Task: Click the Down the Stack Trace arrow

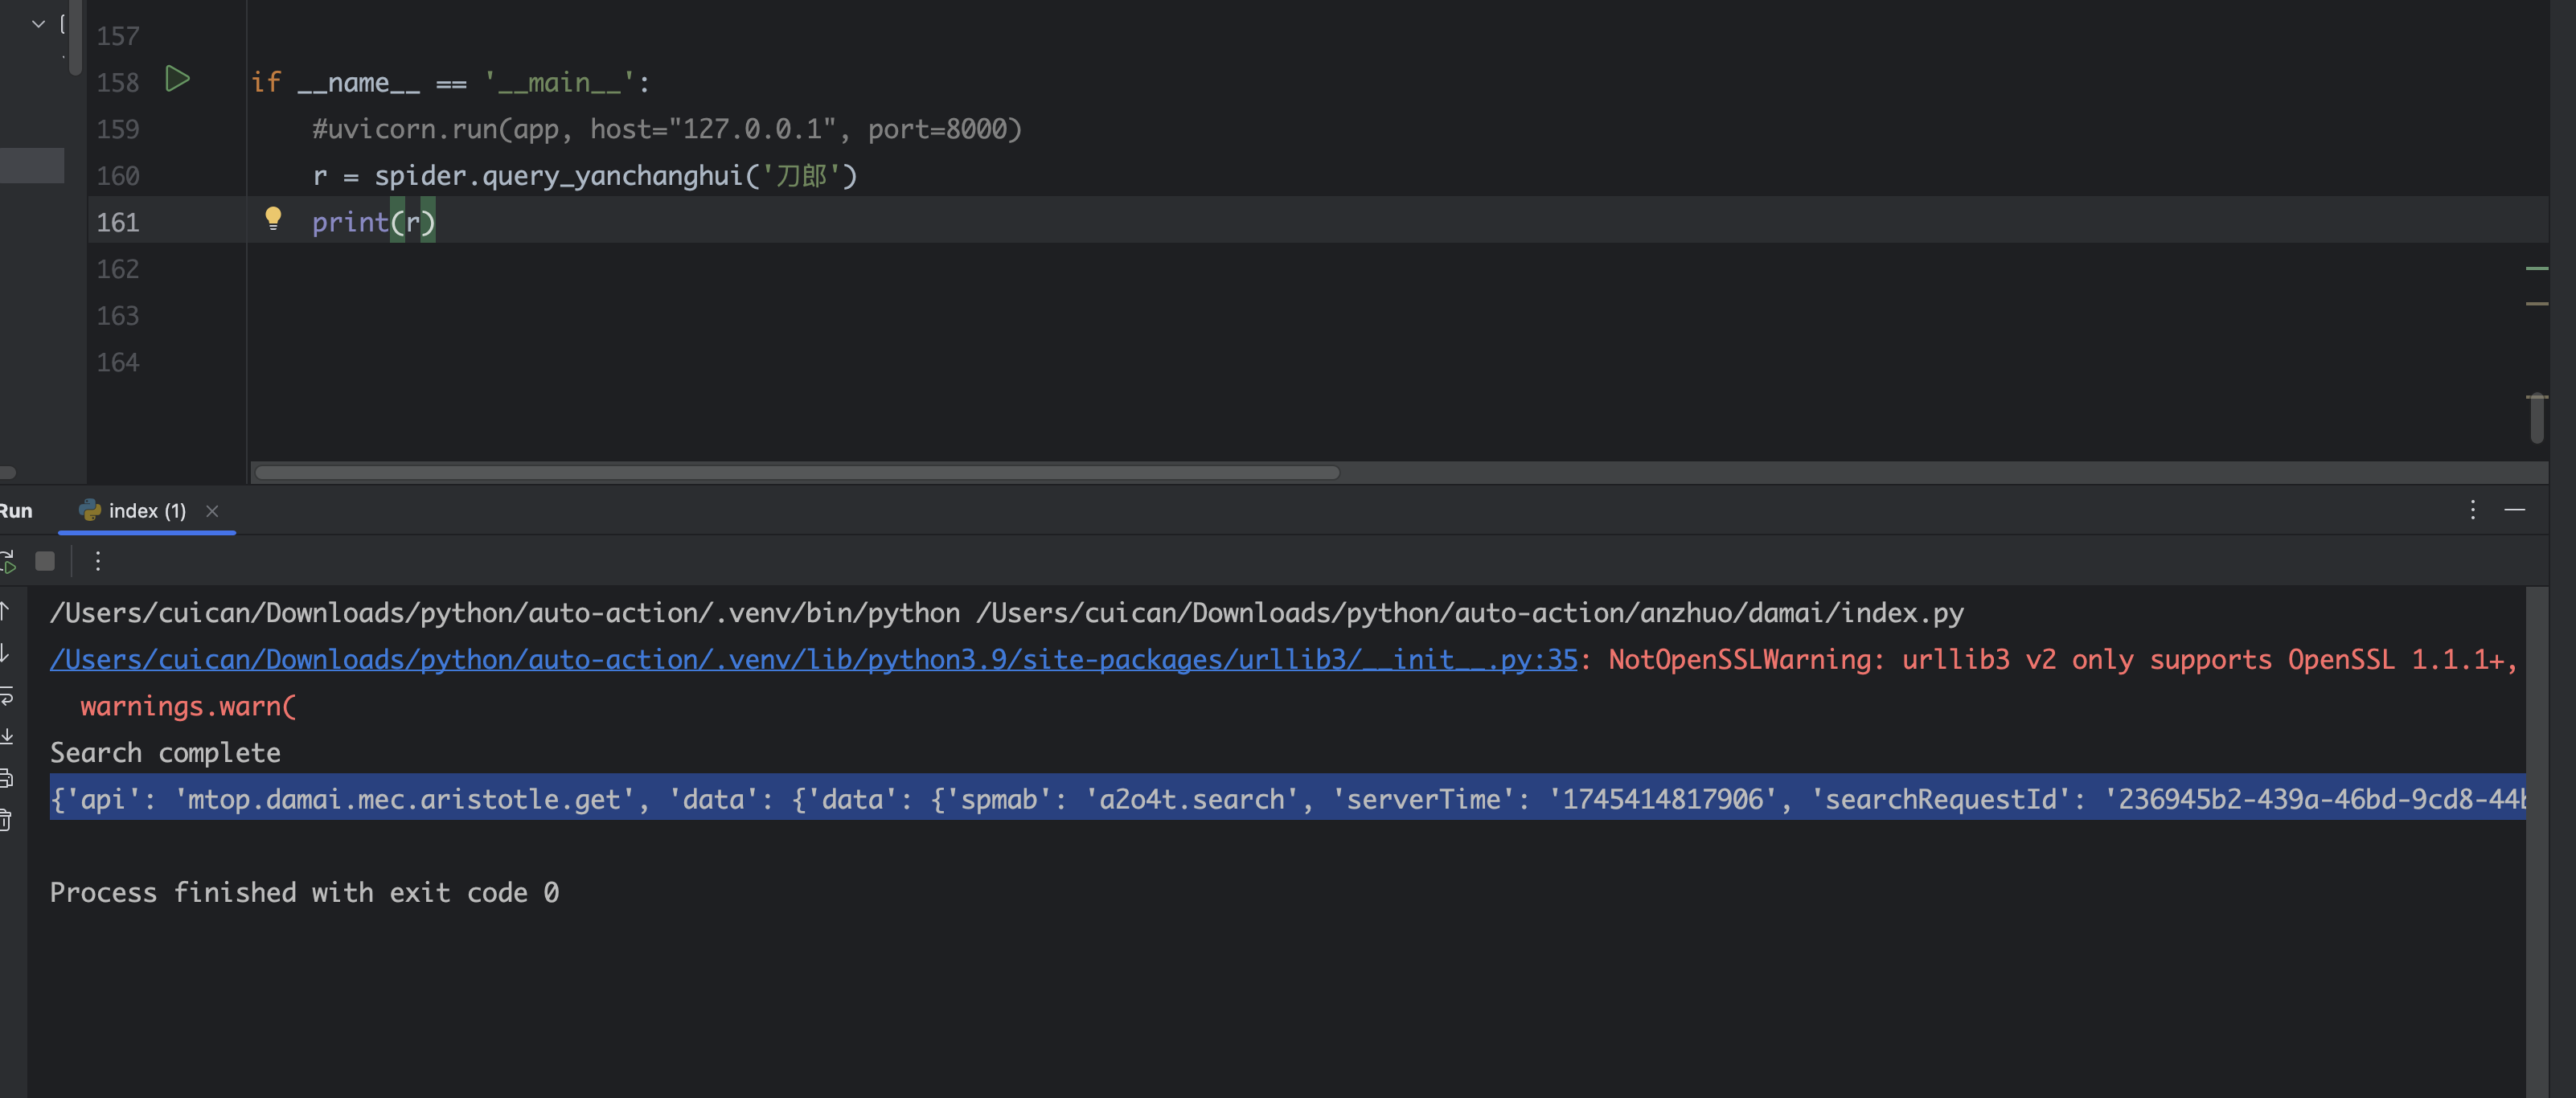Action: [x=5, y=654]
